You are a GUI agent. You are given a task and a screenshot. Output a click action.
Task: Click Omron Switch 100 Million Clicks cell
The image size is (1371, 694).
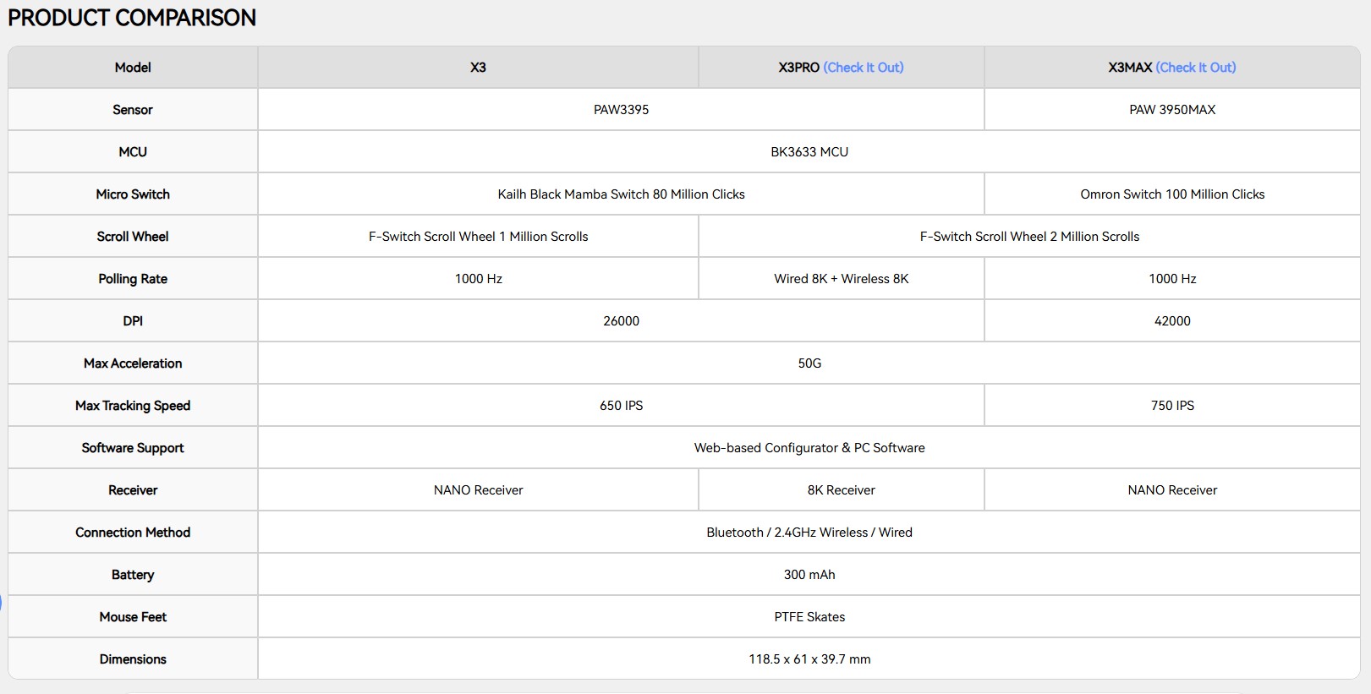point(1172,194)
